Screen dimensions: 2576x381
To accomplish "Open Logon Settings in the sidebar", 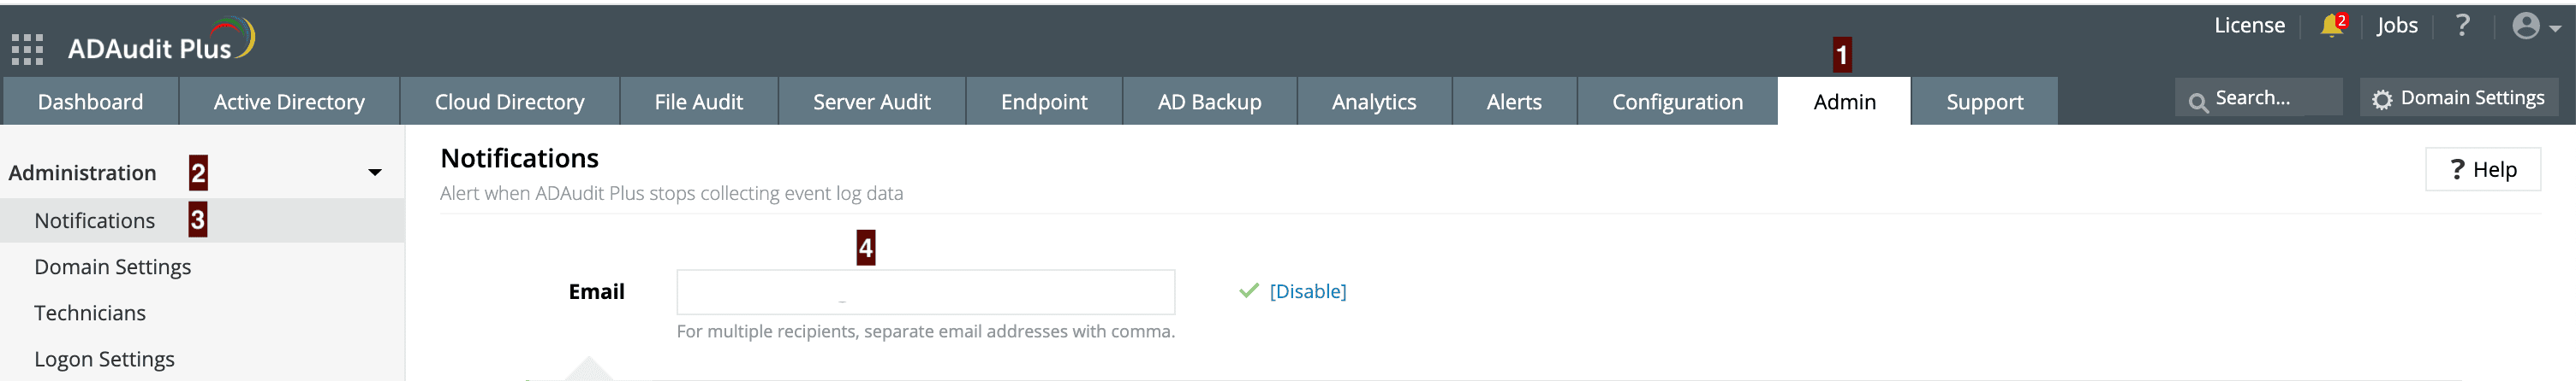I will click(104, 359).
